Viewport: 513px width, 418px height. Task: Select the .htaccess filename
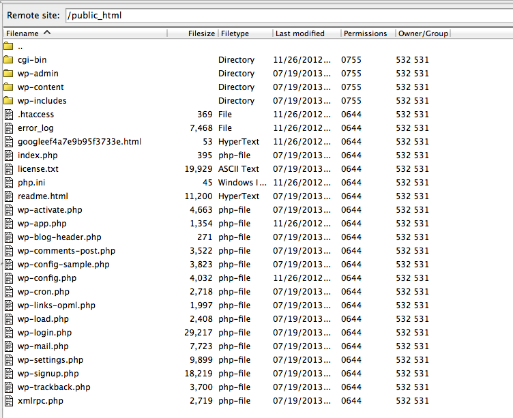tap(35, 115)
